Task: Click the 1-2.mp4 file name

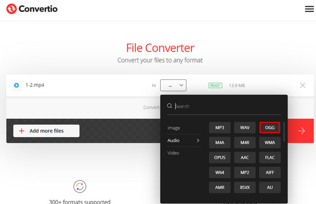Action: click(35, 85)
